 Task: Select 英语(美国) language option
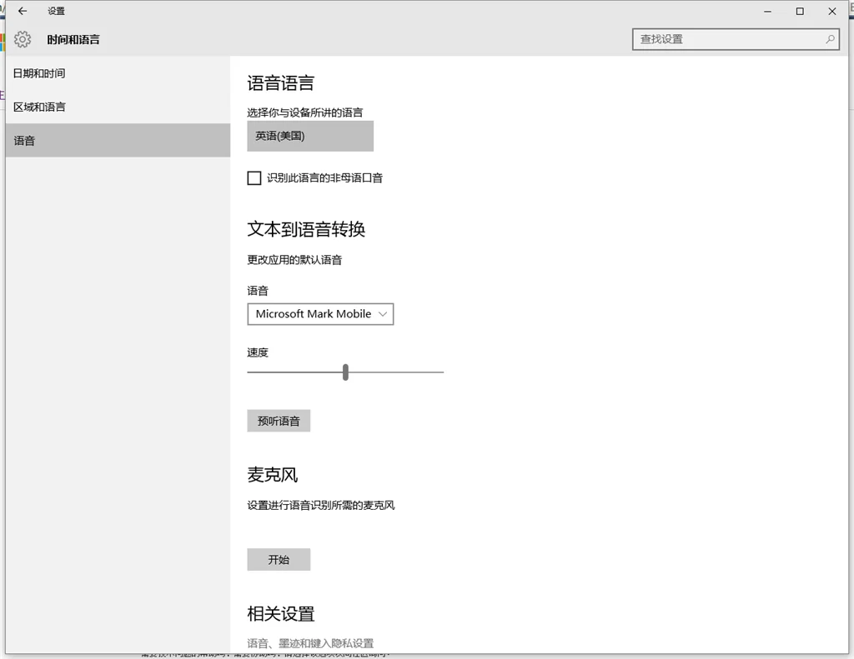[x=309, y=135]
